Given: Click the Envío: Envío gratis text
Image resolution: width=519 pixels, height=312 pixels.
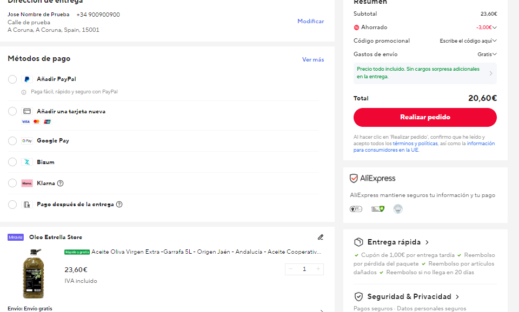Looking at the screenshot, I should click(x=30, y=308).
